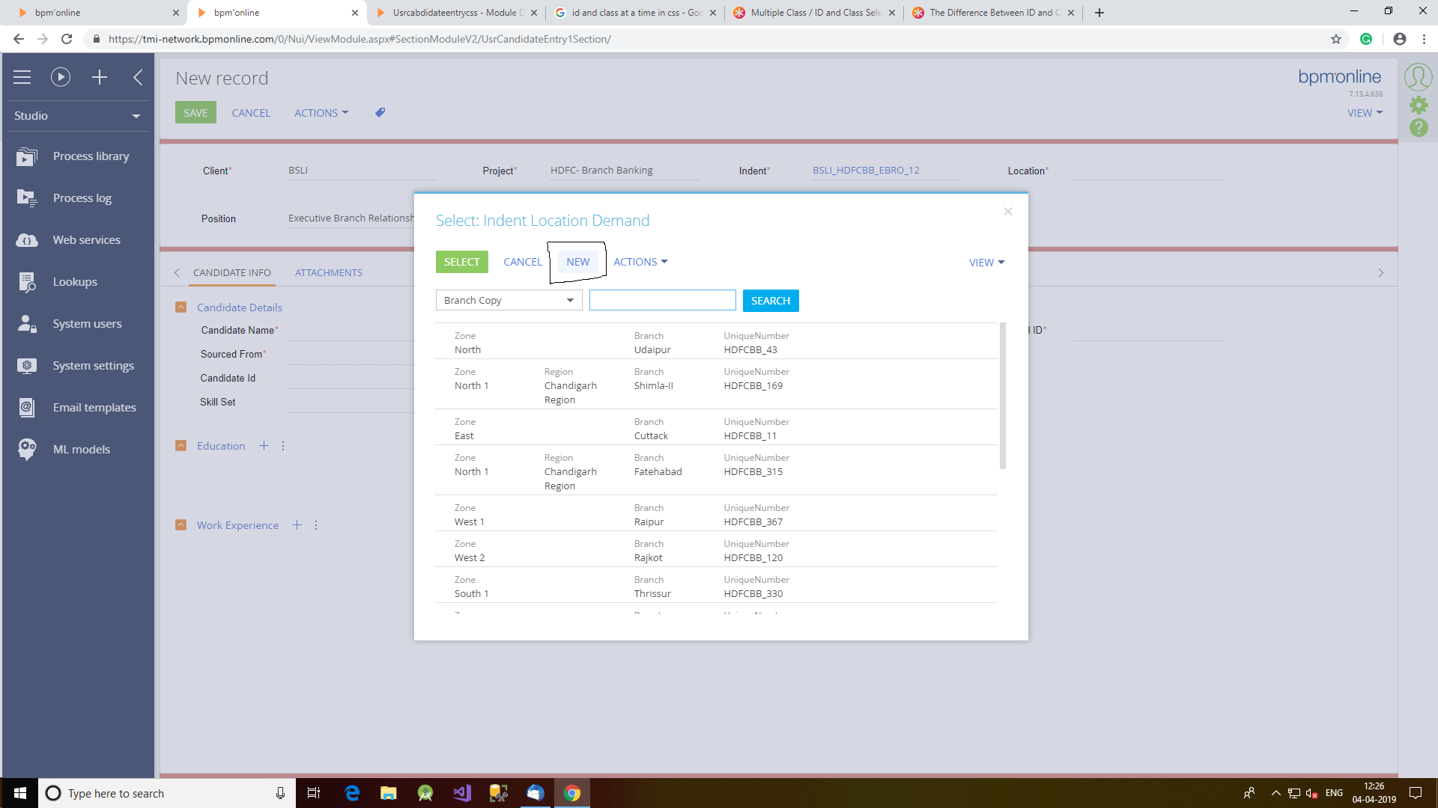1438x808 pixels.
Task: Select the Udaipur branch row
Action: click(x=716, y=342)
